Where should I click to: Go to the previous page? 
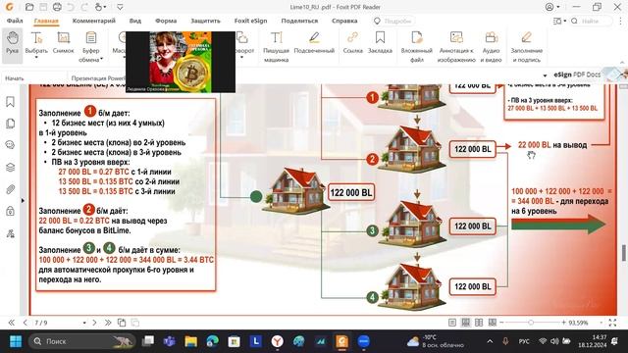point(25,323)
